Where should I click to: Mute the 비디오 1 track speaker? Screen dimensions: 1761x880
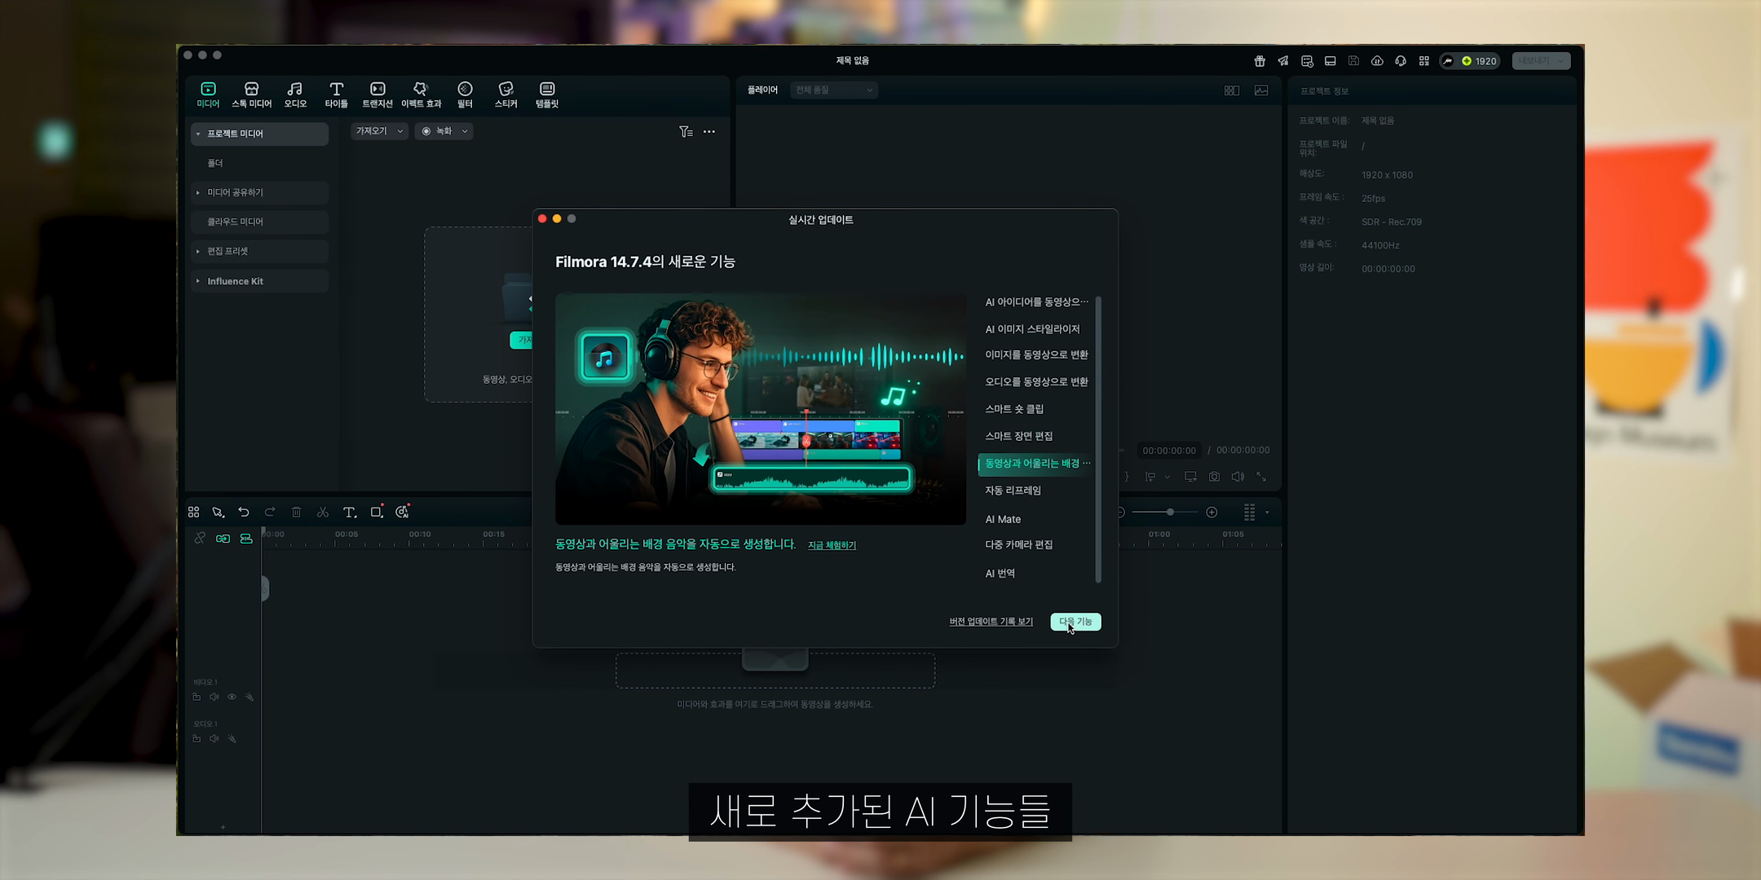pos(214,697)
